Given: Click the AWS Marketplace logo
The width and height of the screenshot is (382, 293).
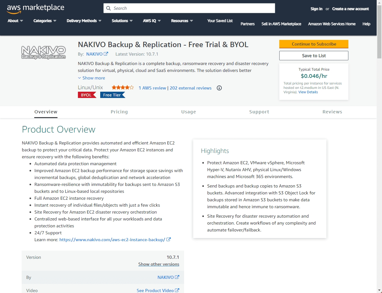Looking at the screenshot, I should 35,8.
